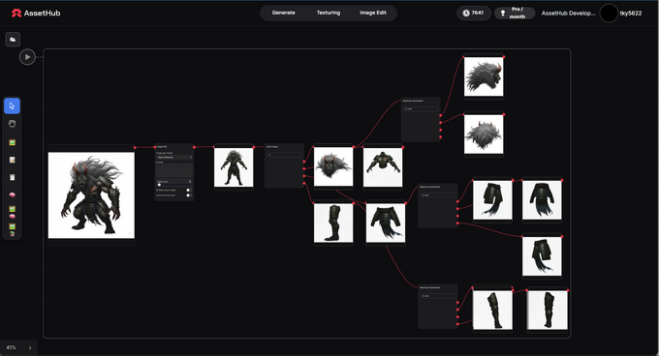Screen dimensions: 659x356
Task: Click the 7641 credits badge
Action: click(x=474, y=13)
